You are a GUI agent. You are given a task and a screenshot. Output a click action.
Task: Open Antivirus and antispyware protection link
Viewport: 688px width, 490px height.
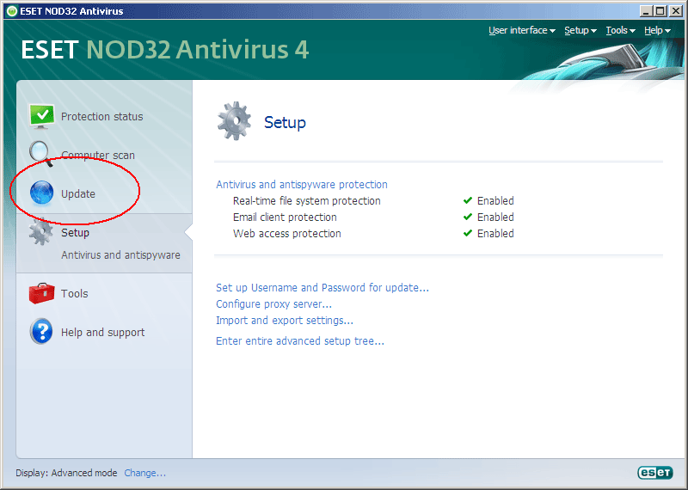click(302, 184)
